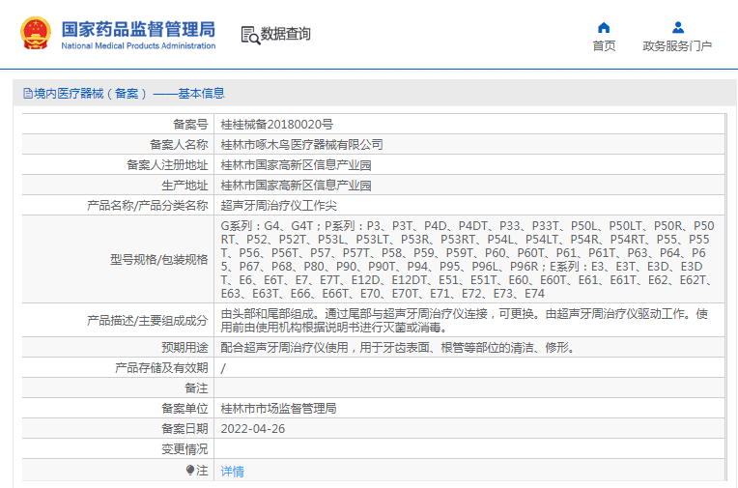
Task: Click the 生产地址 value cell
Action: [469, 186]
